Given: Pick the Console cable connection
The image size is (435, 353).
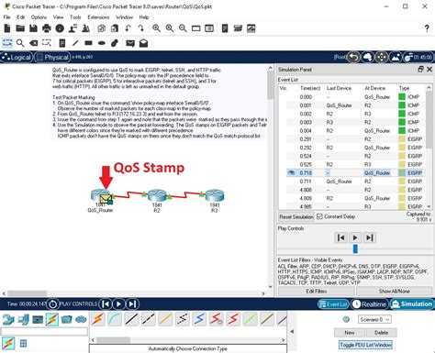Looking at the screenshot, I should tap(115, 319).
